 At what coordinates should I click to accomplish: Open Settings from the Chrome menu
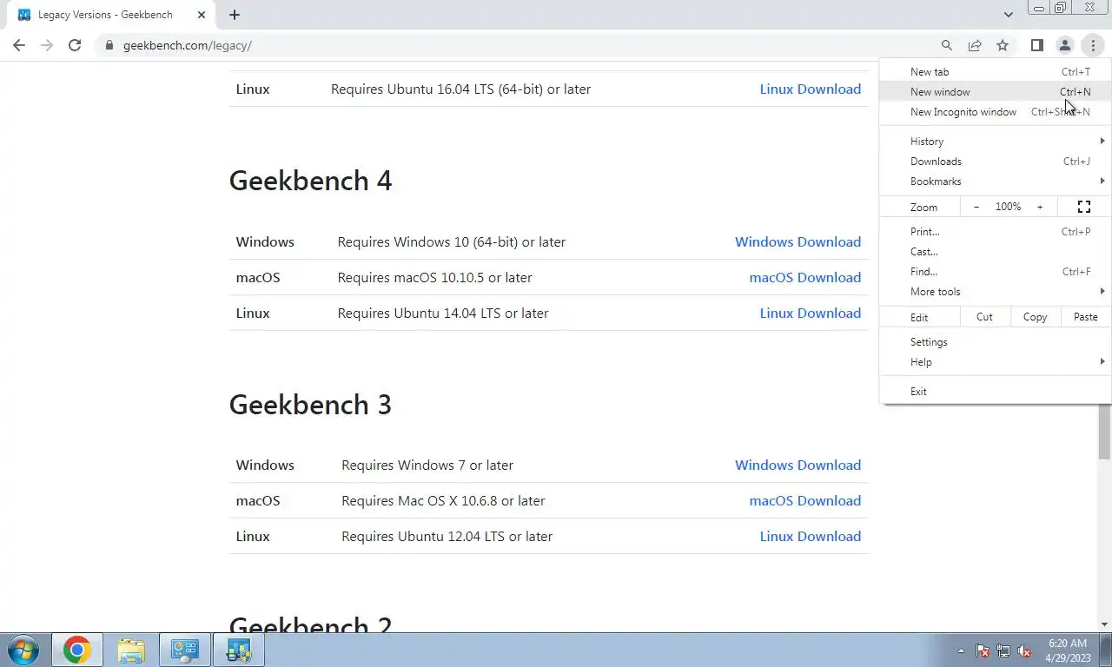[996, 342]
